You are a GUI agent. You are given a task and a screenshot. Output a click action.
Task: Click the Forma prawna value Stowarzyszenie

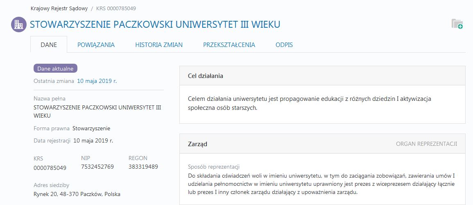point(91,129)
